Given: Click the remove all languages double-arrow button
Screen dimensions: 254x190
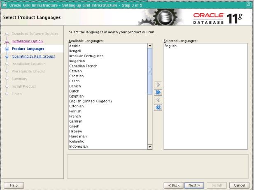Looking at the screenshot, I should click(x=158, y=107).
